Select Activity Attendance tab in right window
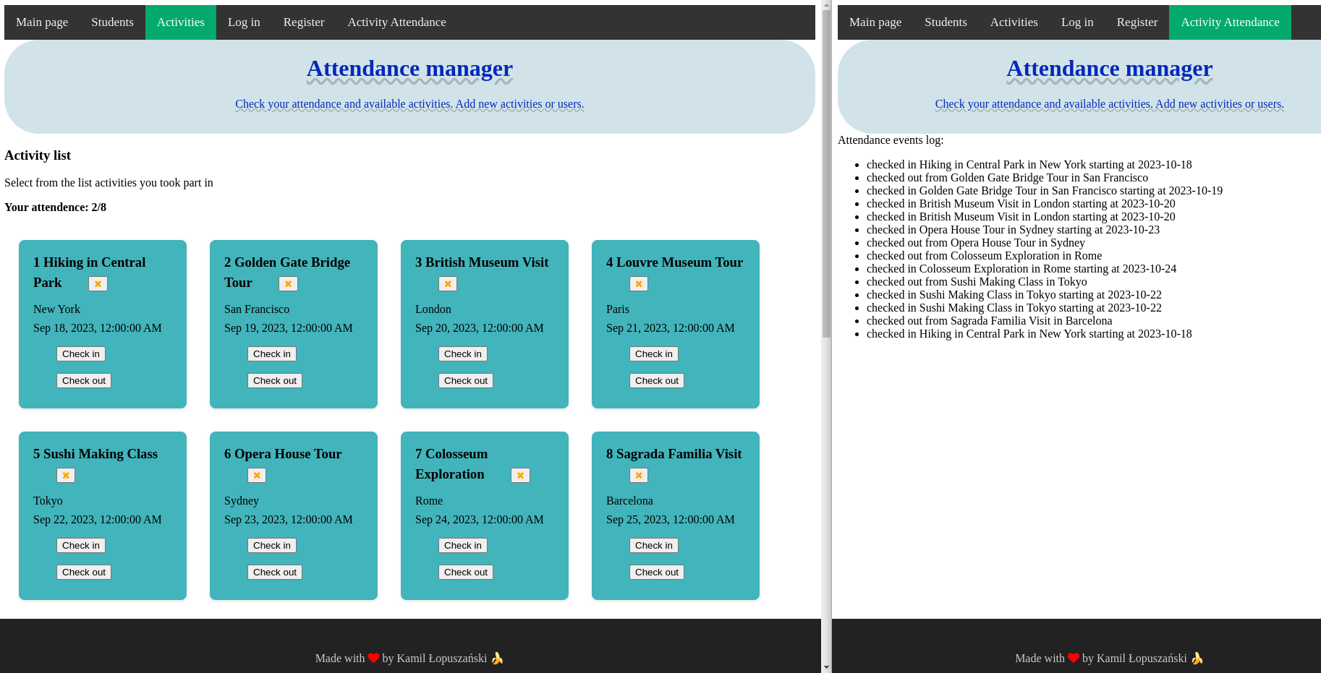Image resolution: width=1321 pixels, height=673 pixels. pyautogui.click(x=1230, y=22)
